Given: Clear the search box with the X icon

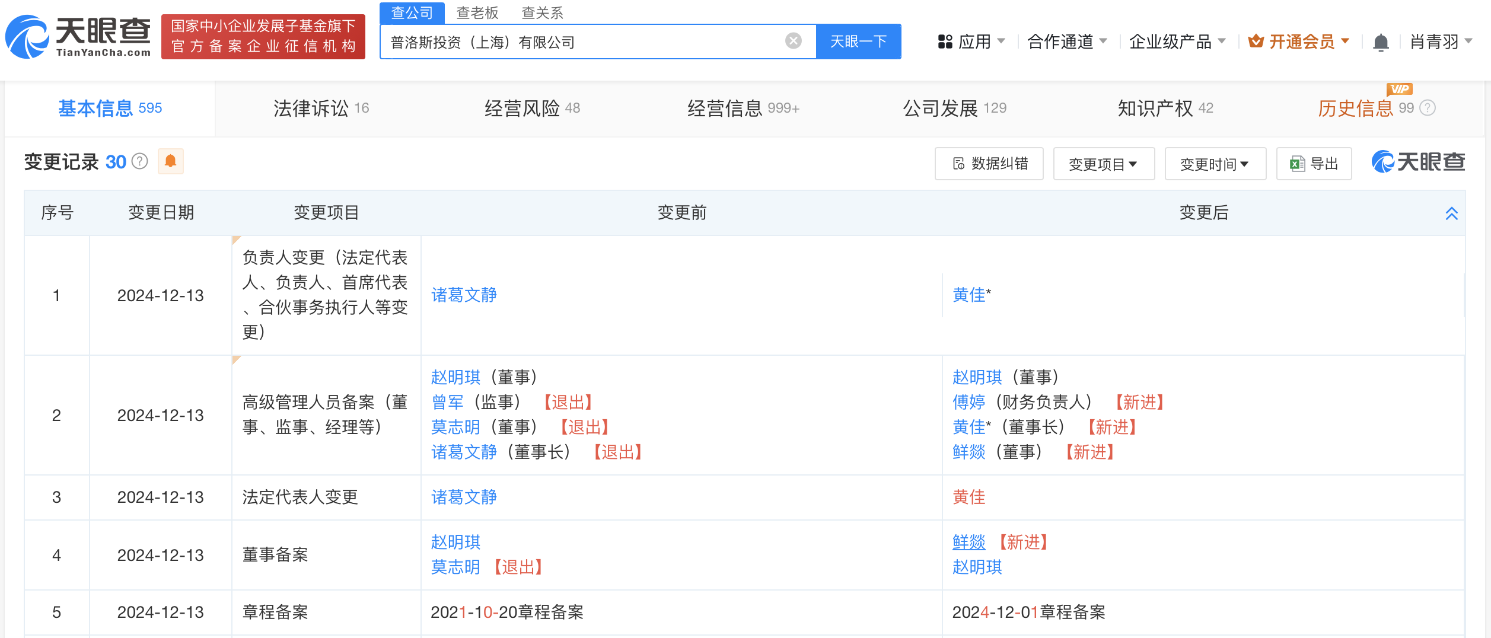Looking at the screenshot, I should pyautogui.click(x=793, y=41).
